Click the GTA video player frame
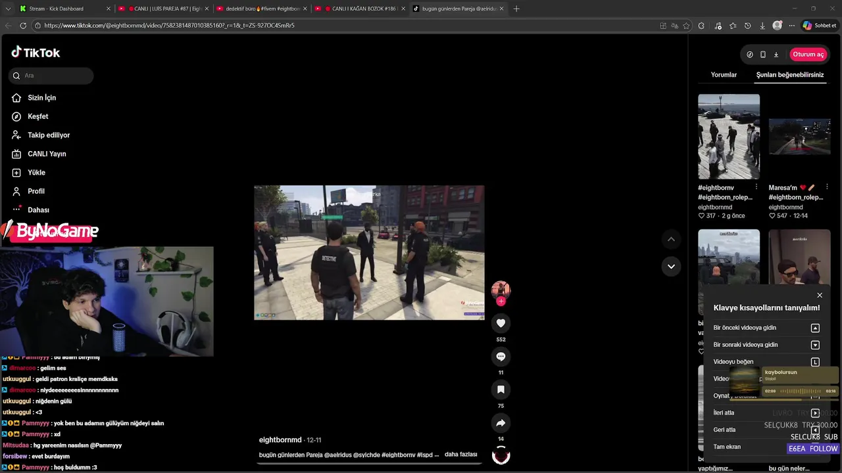 click(x=369, y=253)
